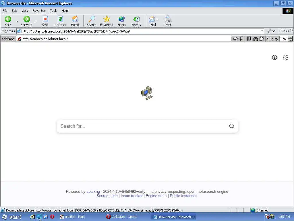Click Opera quick launch icon
Screen dimensions: 294x221
[x=52, y=217]
